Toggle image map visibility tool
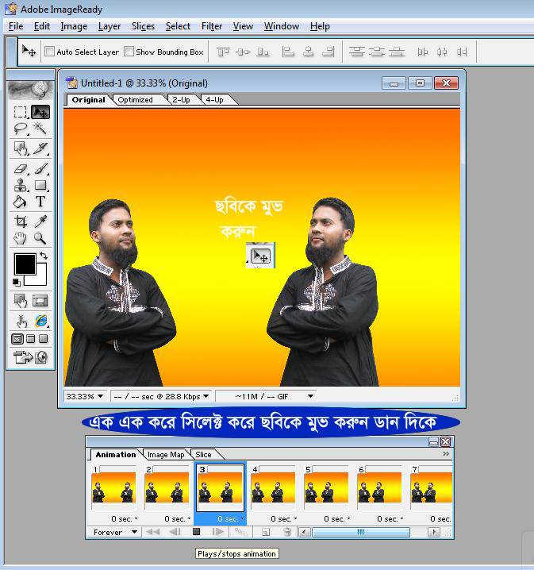534x570 pixels. click(21, 301)
